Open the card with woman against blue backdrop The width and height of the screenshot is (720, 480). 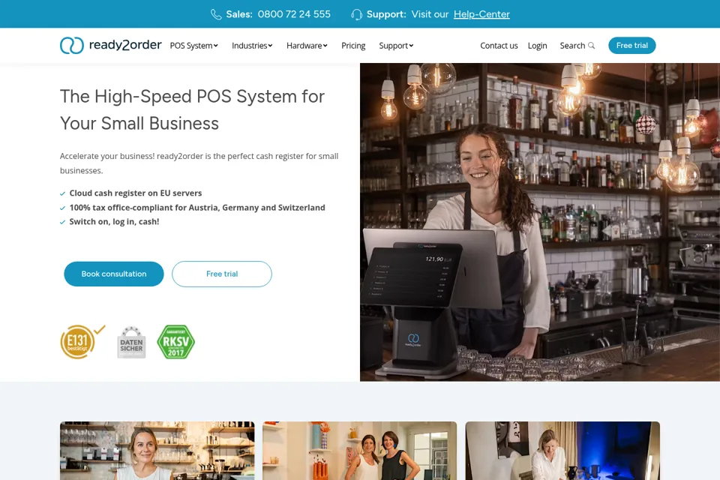[x=562, y=451]
